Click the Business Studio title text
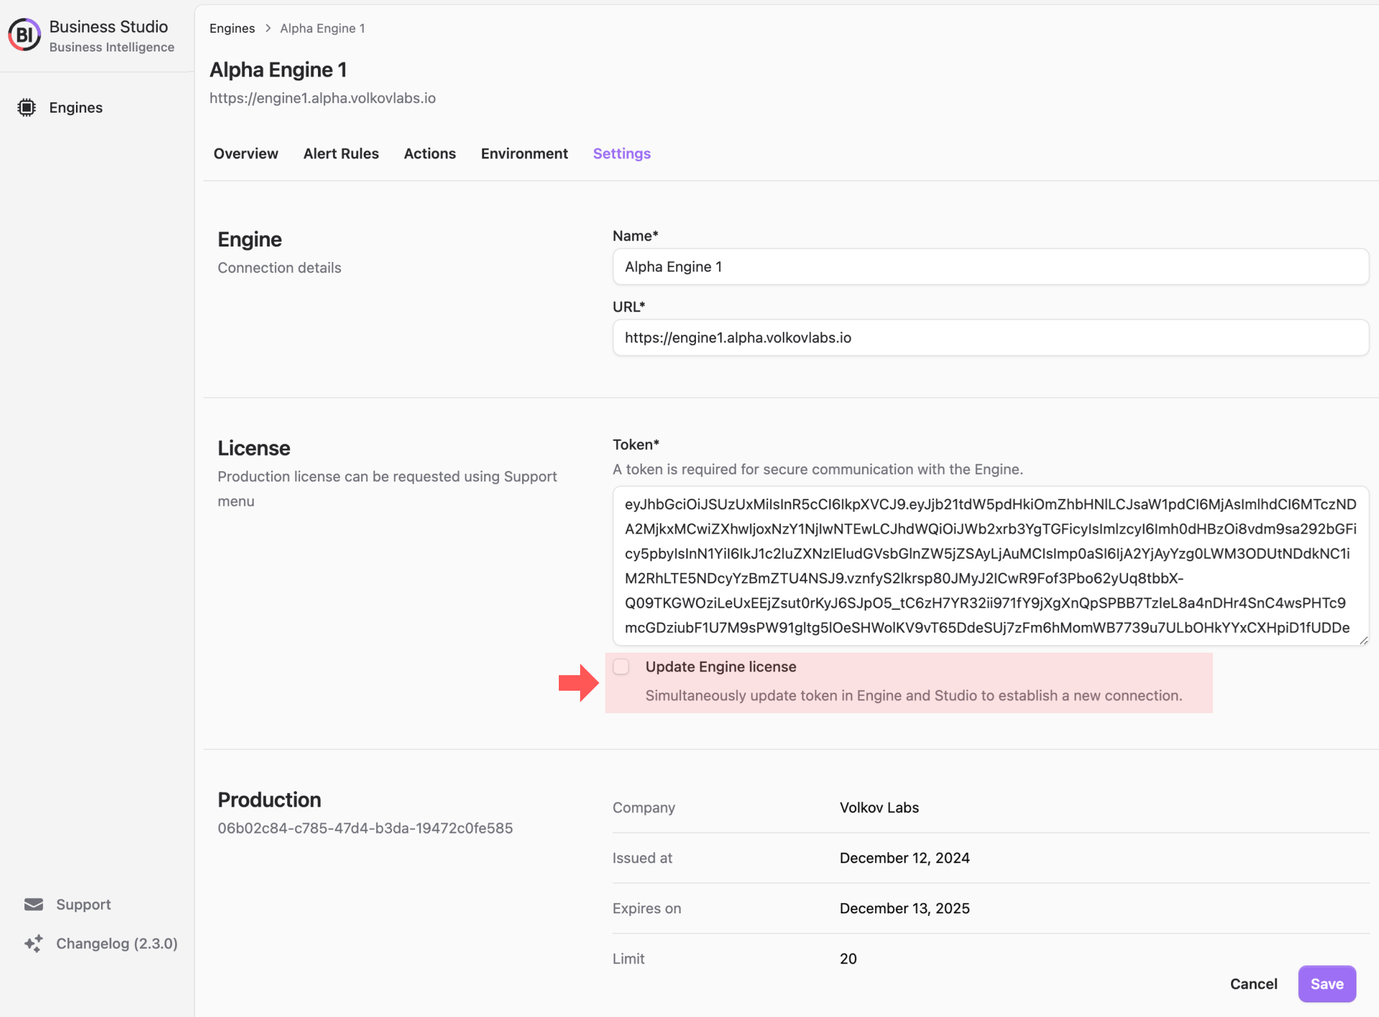Screen dimensions: 1379x1017 coord(108,26)
